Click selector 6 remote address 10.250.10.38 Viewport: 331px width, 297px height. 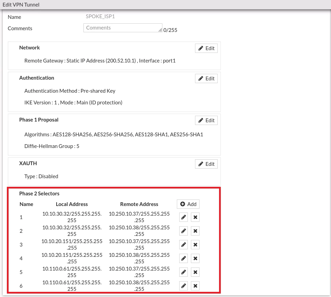[x=139, y=286]
